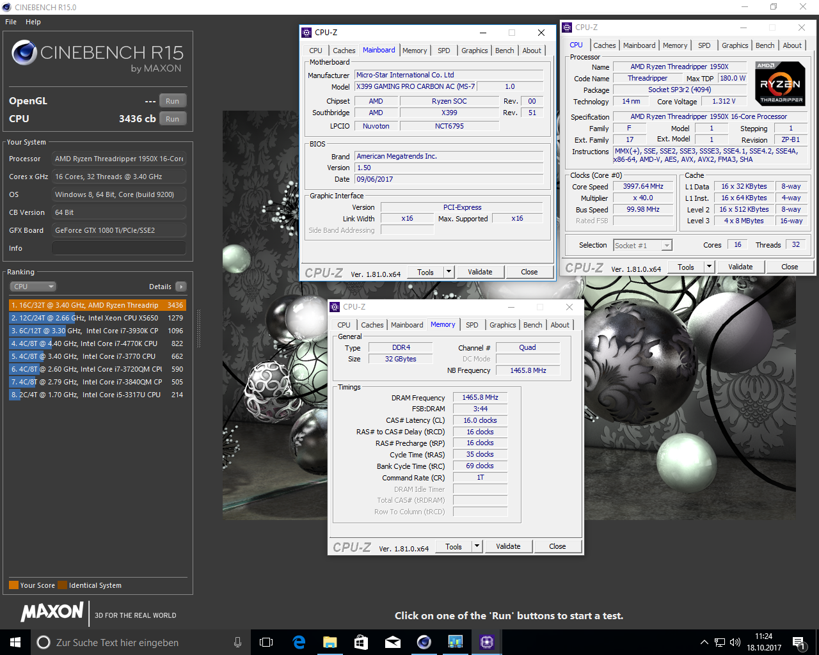Viewport: 819px width, 655px height.
Task: Click the CPU-Z icon in Memory window title
Action: pos(335,307)
